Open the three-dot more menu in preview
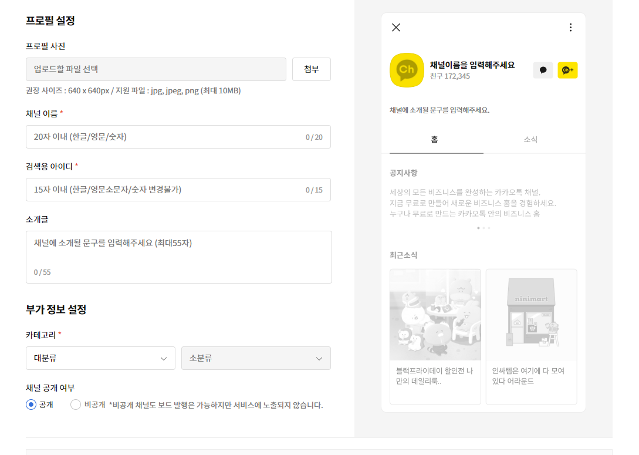 (x=570, y=28)
